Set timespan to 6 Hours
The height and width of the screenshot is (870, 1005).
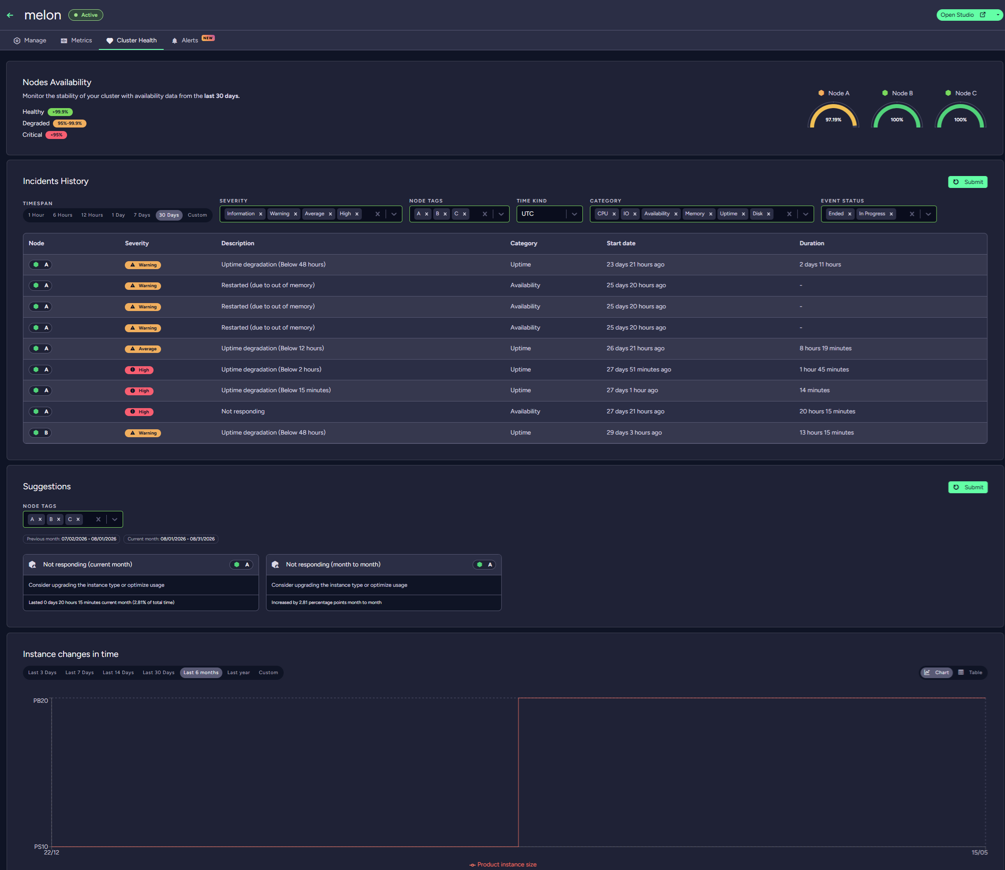pos(63,215)
